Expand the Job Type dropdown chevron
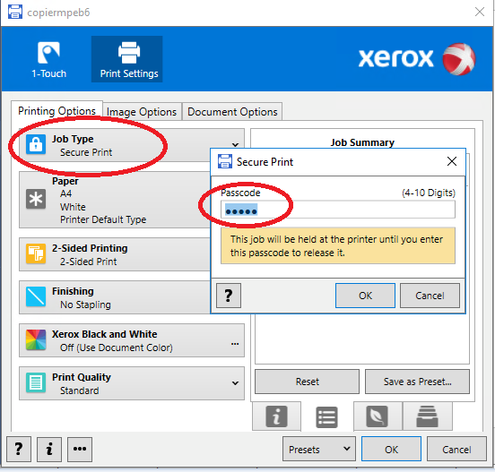The image size is (495, 472). coord(235,145)
